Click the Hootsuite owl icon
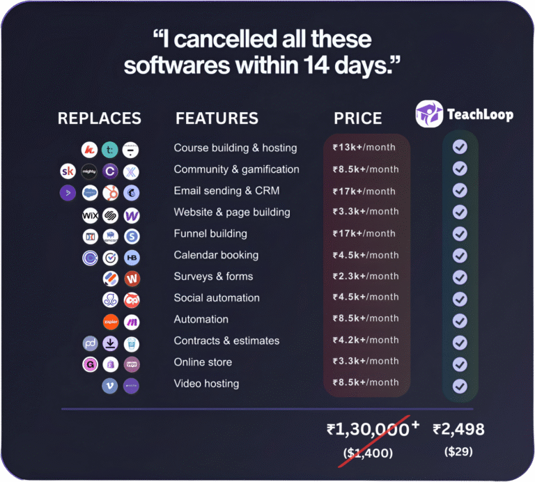 coord(132,300)
